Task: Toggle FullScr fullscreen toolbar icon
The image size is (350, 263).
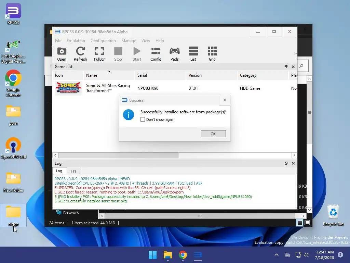Action: [99, 54]
